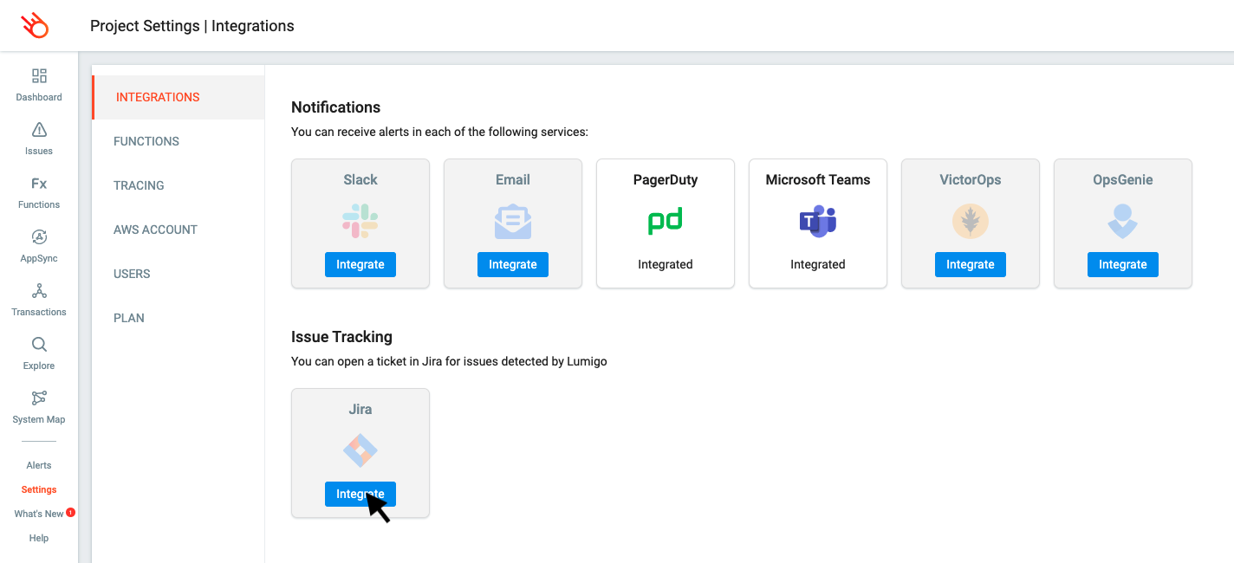Open the AppSync sidebar icon

click(x=39, y=236)
